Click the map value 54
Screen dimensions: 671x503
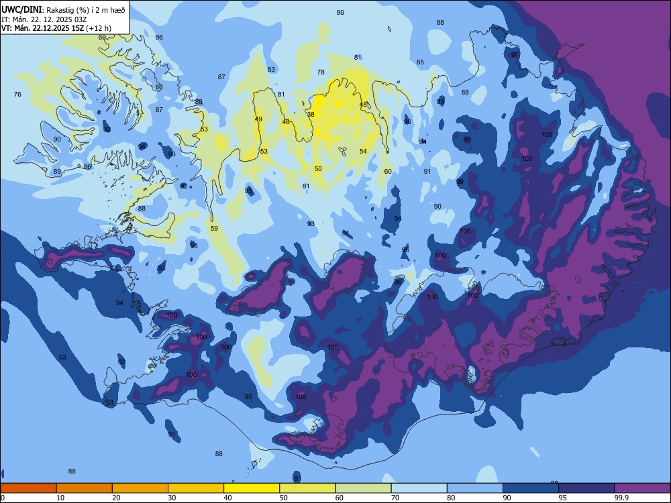tap(363, 151)
